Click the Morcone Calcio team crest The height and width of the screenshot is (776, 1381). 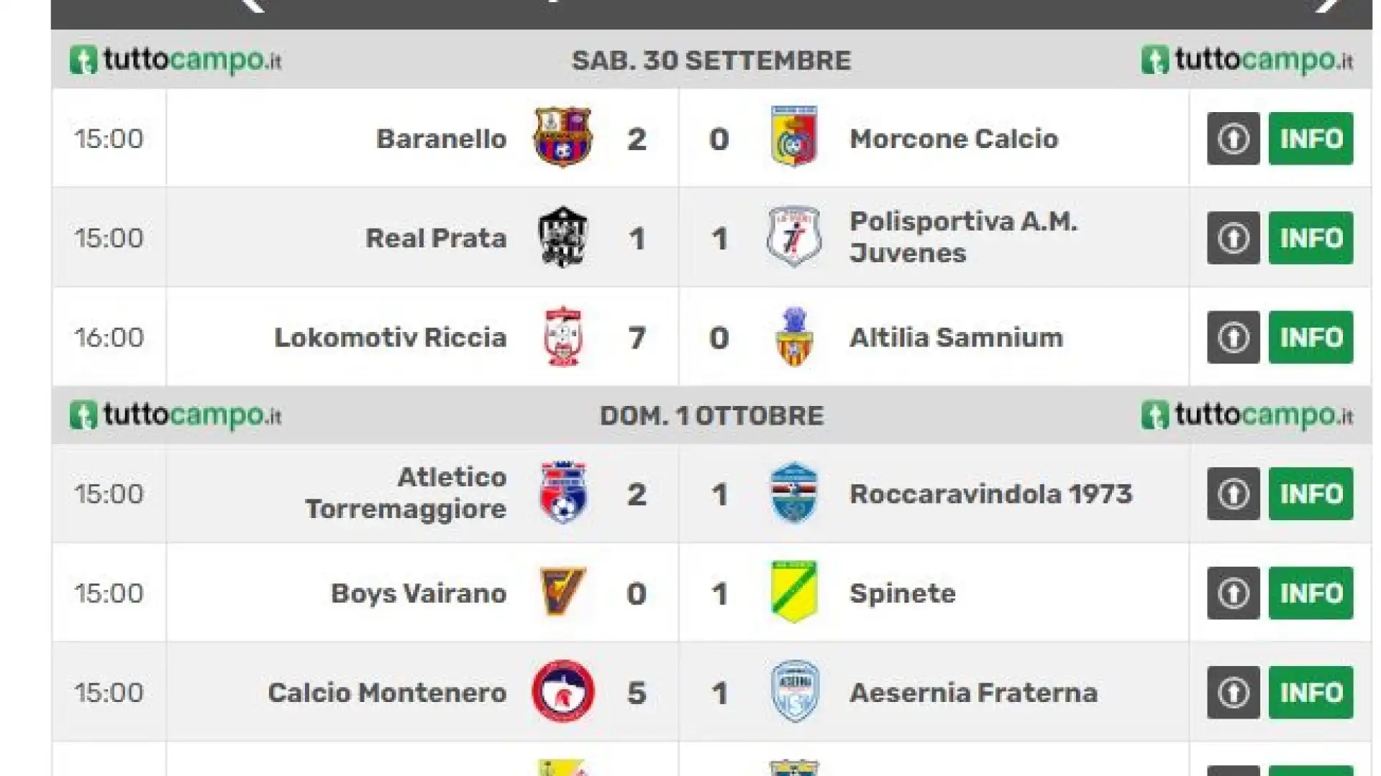[x=794, y=137]
